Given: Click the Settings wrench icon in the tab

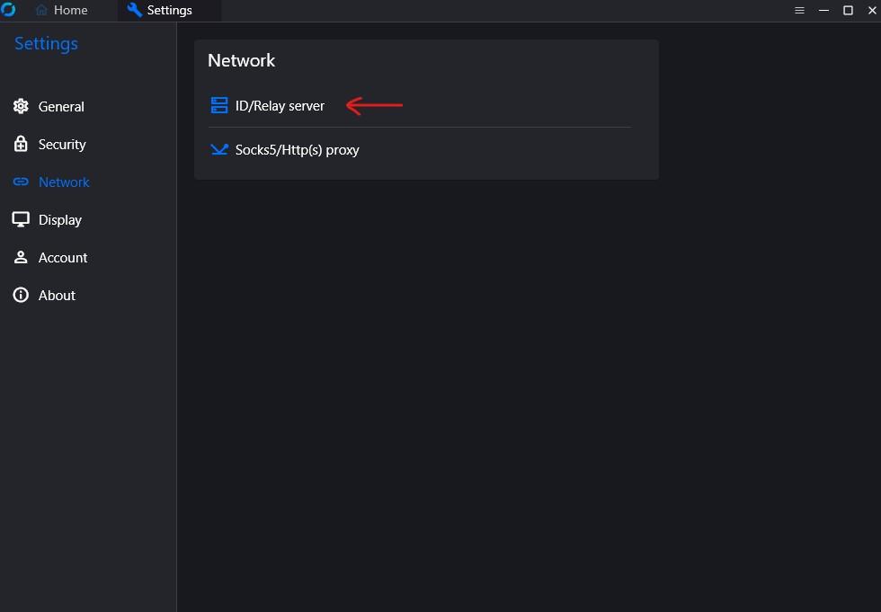Looking at the screenshot, I should point(133,10).
